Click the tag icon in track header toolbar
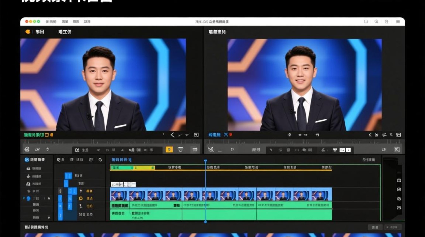 (100, 160)
